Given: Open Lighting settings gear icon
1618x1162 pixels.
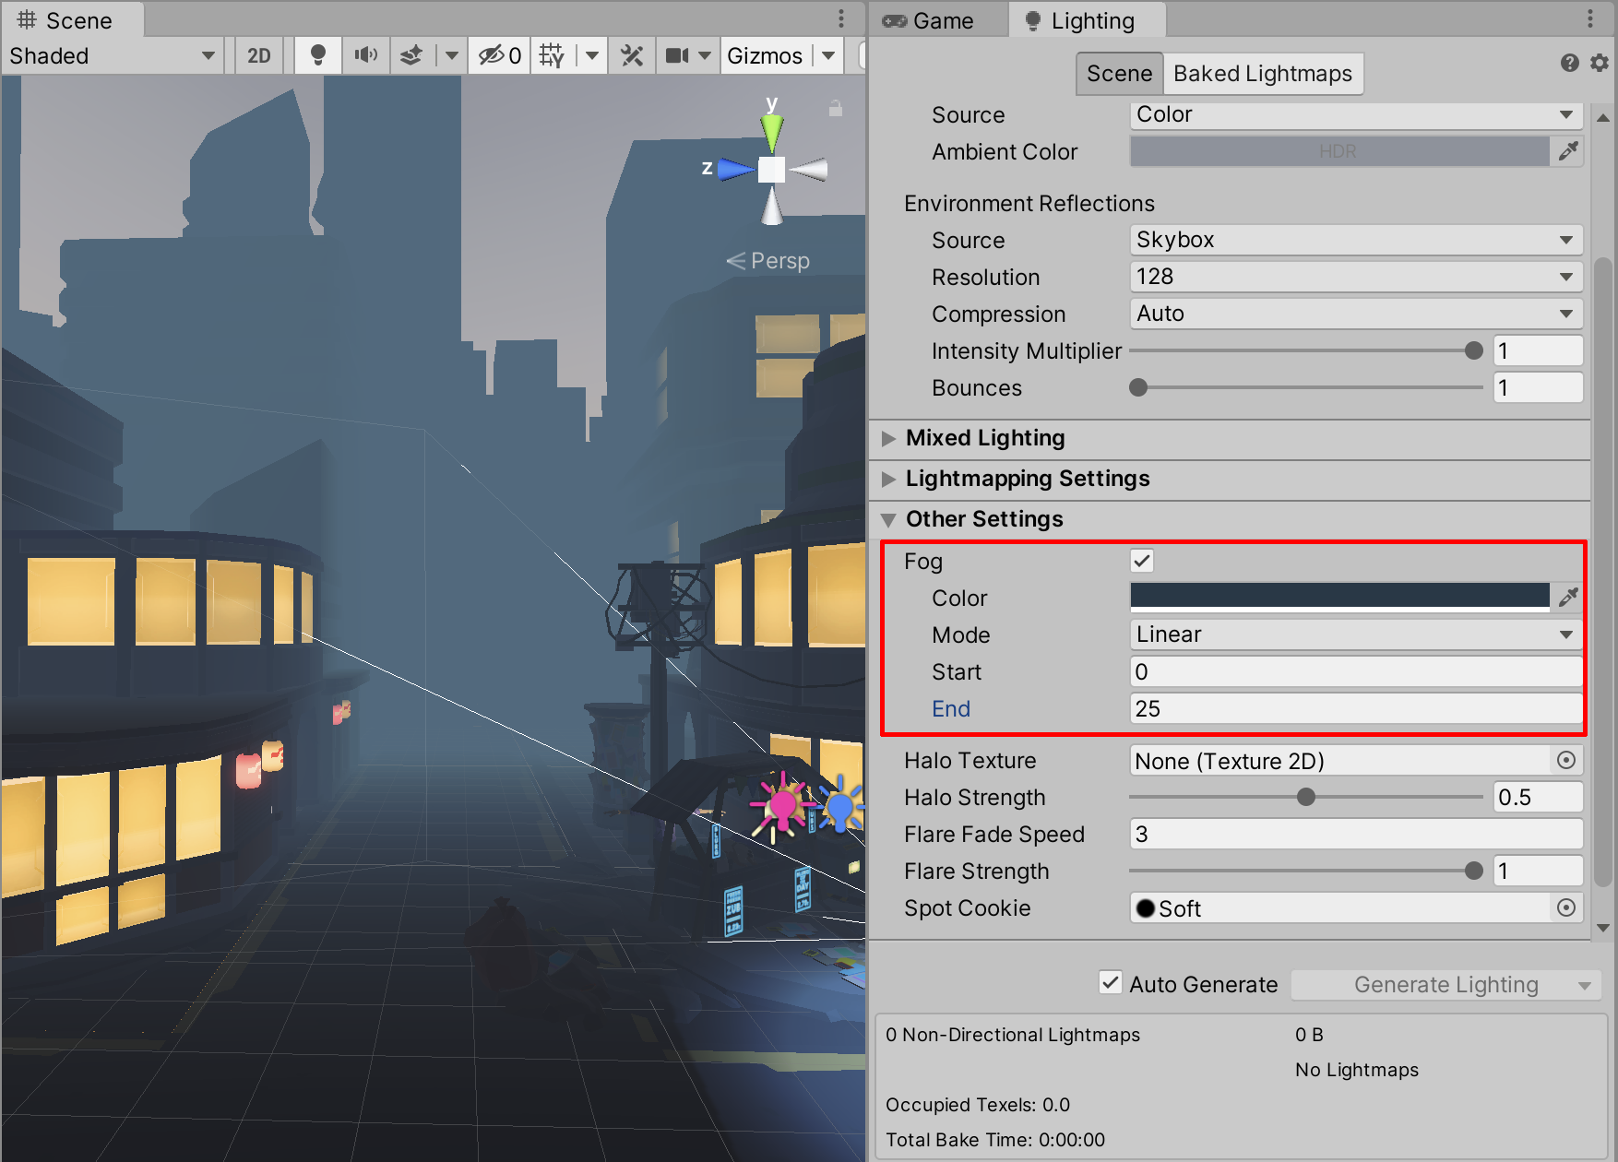Looking at the screenshot, I should pos(1600,63).
